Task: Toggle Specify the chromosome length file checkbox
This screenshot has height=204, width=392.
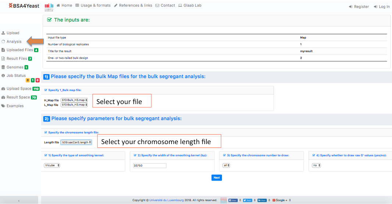Action: point(46,132)
